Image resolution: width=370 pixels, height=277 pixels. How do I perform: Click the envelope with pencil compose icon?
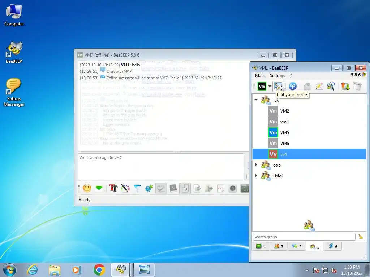319,86
